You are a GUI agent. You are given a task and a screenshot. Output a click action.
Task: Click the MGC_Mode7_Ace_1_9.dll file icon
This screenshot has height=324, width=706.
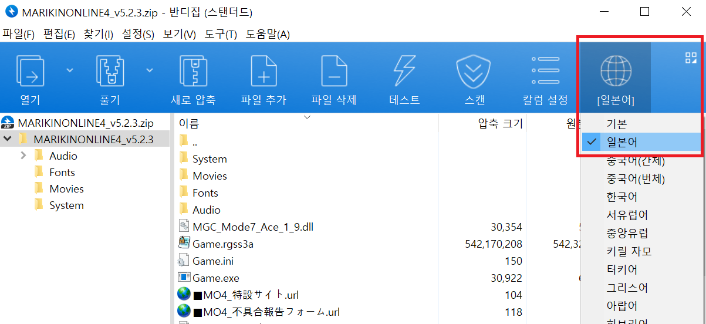[x=184, y=227]
